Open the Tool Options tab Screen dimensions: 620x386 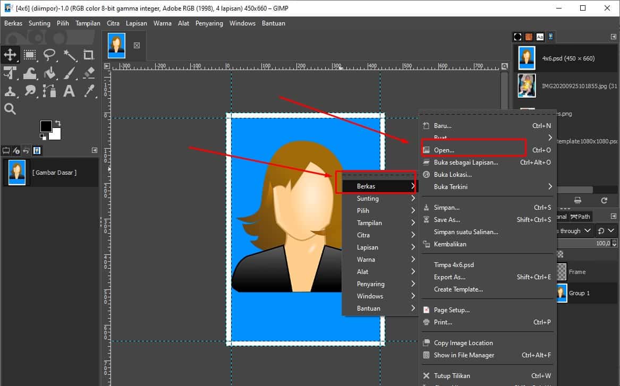click(x=6, y=151)
